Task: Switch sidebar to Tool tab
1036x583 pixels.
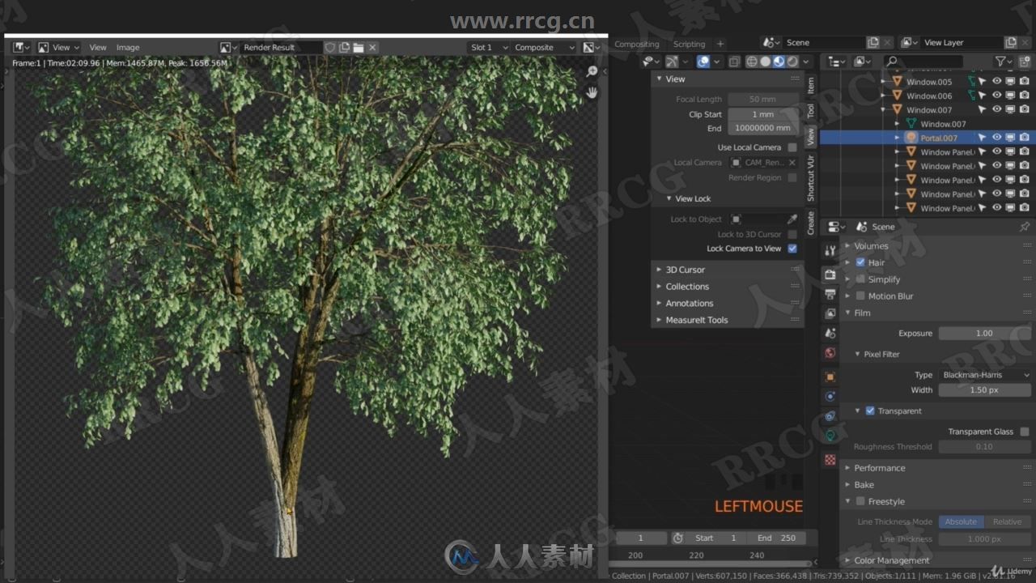Action: point(811,111)
